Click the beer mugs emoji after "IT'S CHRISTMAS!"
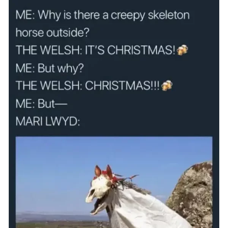The height and width of the screenshot is (228, 228). tap(182, 50)
